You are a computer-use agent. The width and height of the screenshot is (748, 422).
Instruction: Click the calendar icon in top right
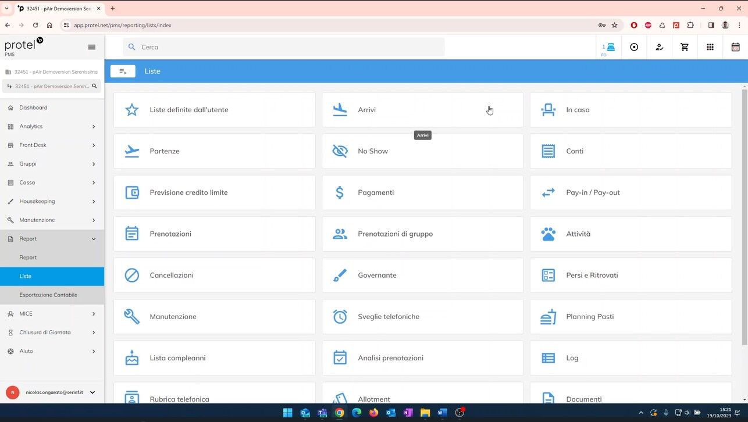(735, 47)
